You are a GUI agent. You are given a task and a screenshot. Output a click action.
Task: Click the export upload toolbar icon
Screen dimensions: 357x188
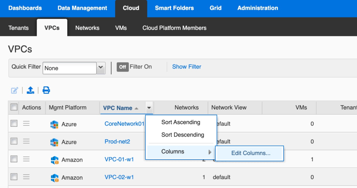[30, 90]
